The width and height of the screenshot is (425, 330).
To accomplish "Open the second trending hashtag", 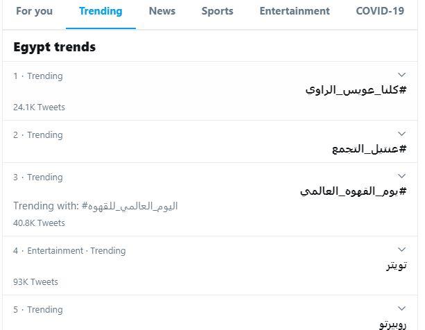I will click(x=368, y=149).
